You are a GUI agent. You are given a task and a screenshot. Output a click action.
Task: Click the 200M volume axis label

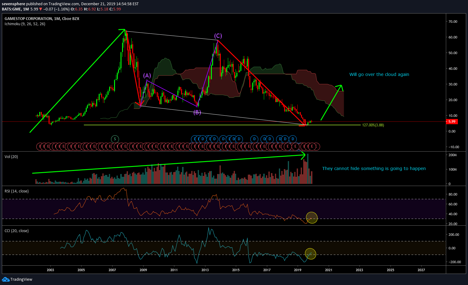coord(452,155)
